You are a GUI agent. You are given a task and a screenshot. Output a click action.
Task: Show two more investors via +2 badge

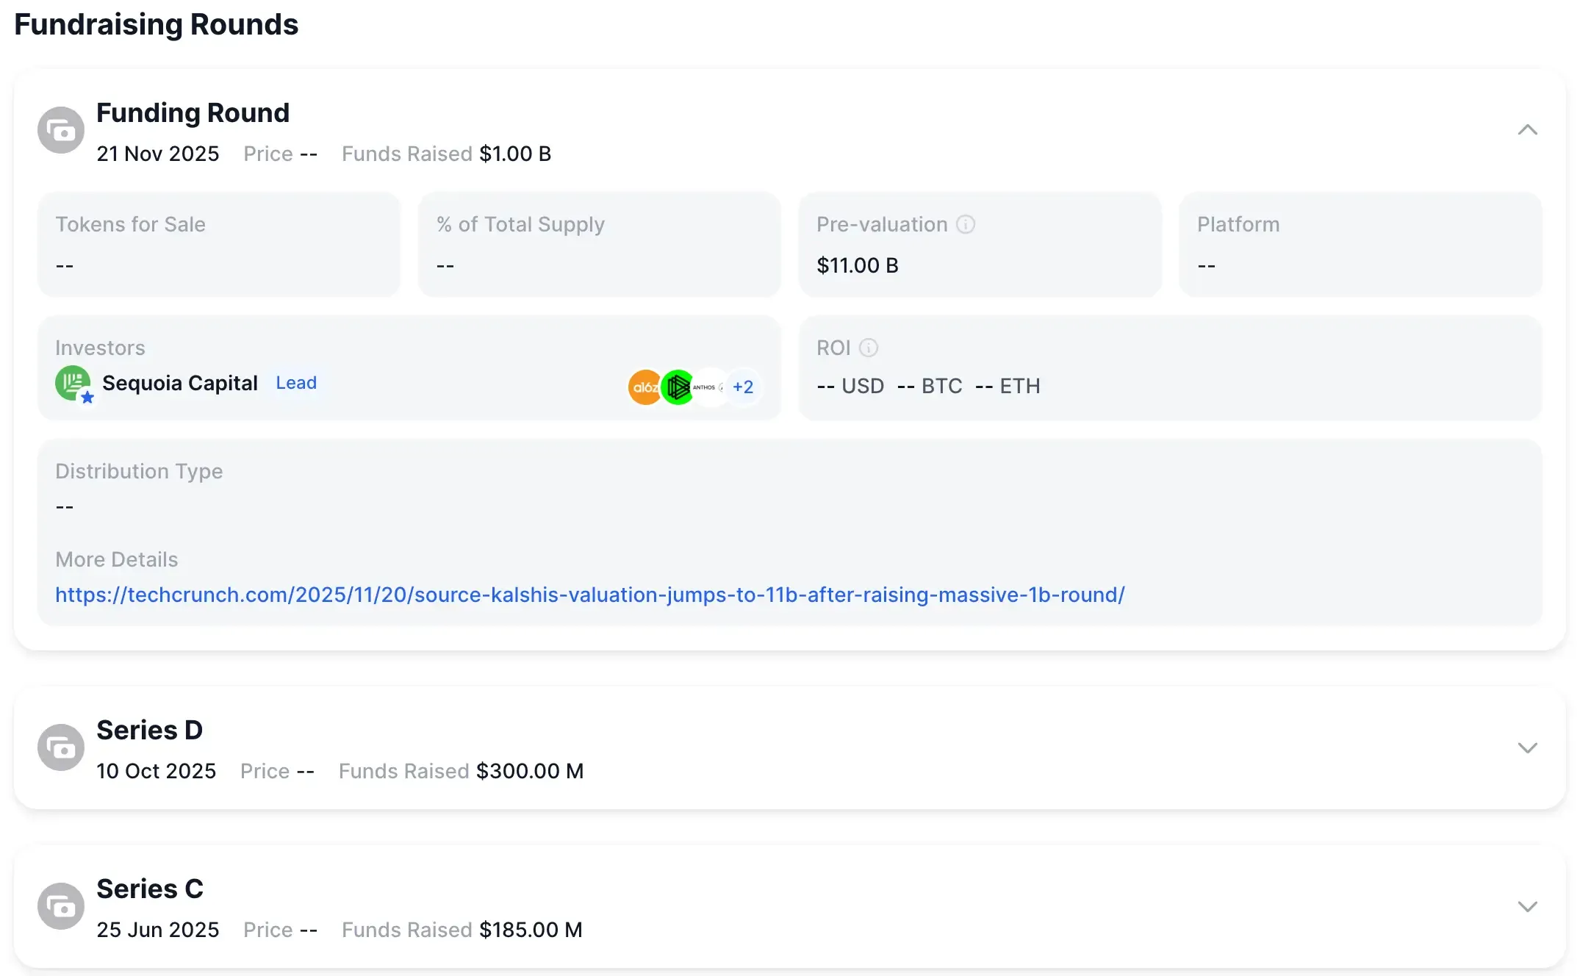[743, 387]
